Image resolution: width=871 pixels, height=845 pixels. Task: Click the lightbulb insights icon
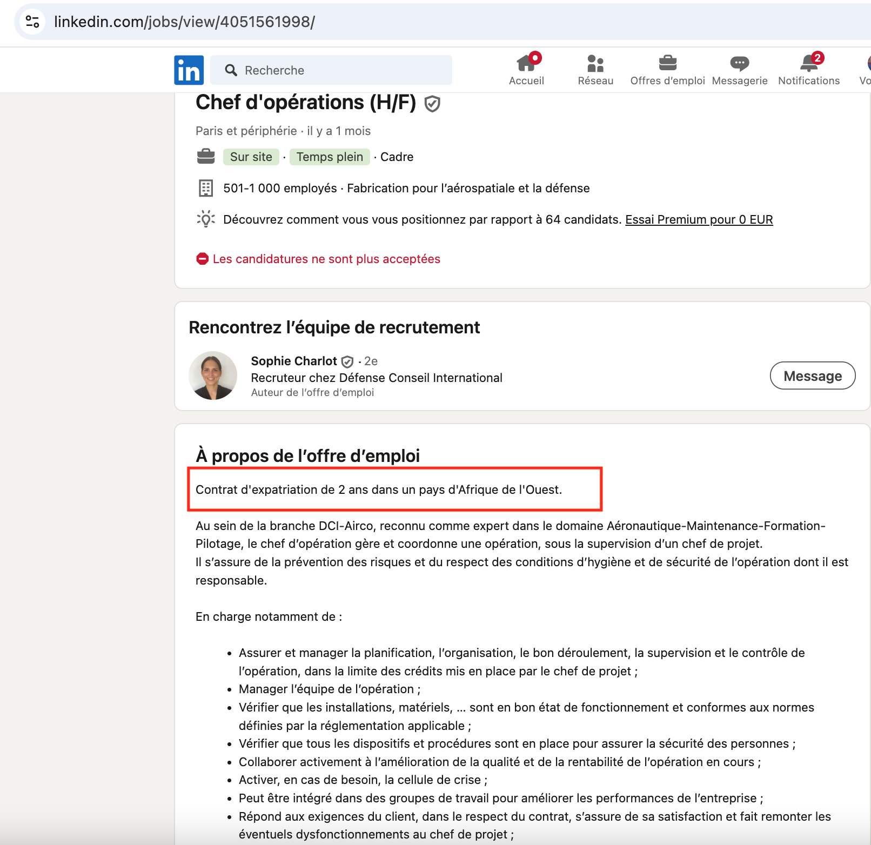[x=206, y=219]
